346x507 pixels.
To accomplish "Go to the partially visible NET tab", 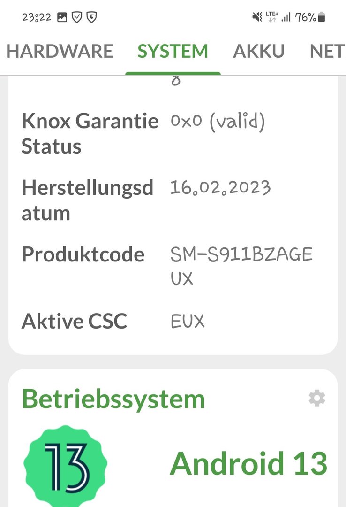I will pos(327,51).
